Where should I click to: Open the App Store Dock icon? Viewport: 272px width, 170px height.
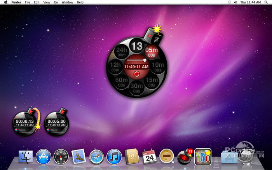point(43,157)
